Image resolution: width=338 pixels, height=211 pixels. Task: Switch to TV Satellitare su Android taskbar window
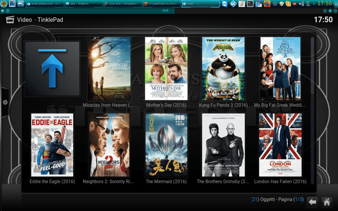[x=162, y=4]
